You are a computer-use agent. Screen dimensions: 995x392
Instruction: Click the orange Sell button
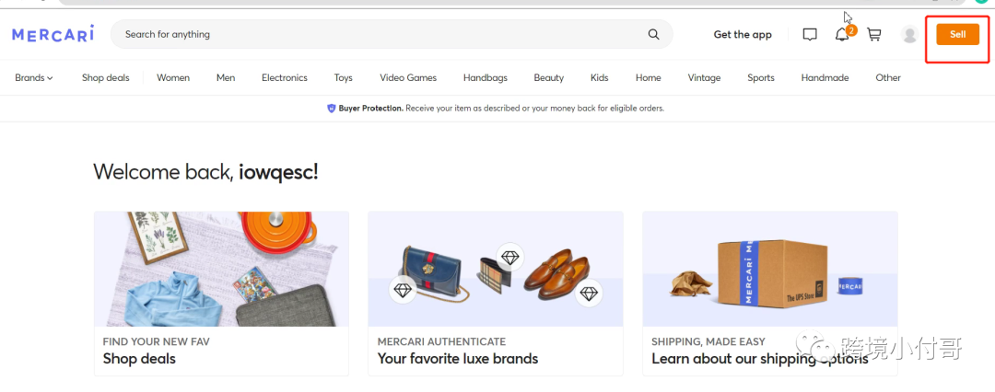[x=957, y=34]
